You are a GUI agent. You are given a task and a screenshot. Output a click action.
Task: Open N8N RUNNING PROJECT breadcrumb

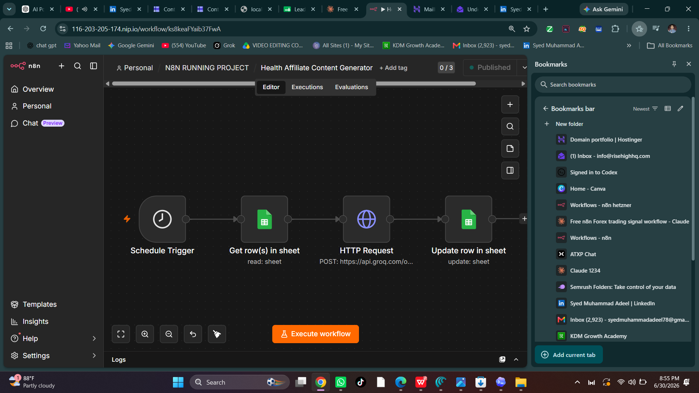point(207,68)
